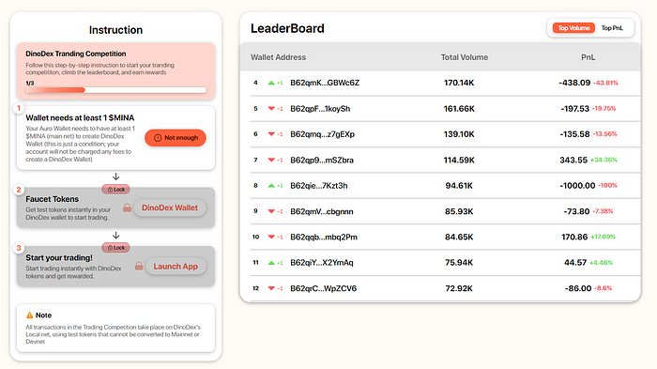Click green up arrow for B62qmK...GBWc6Z

click(271, 83)
